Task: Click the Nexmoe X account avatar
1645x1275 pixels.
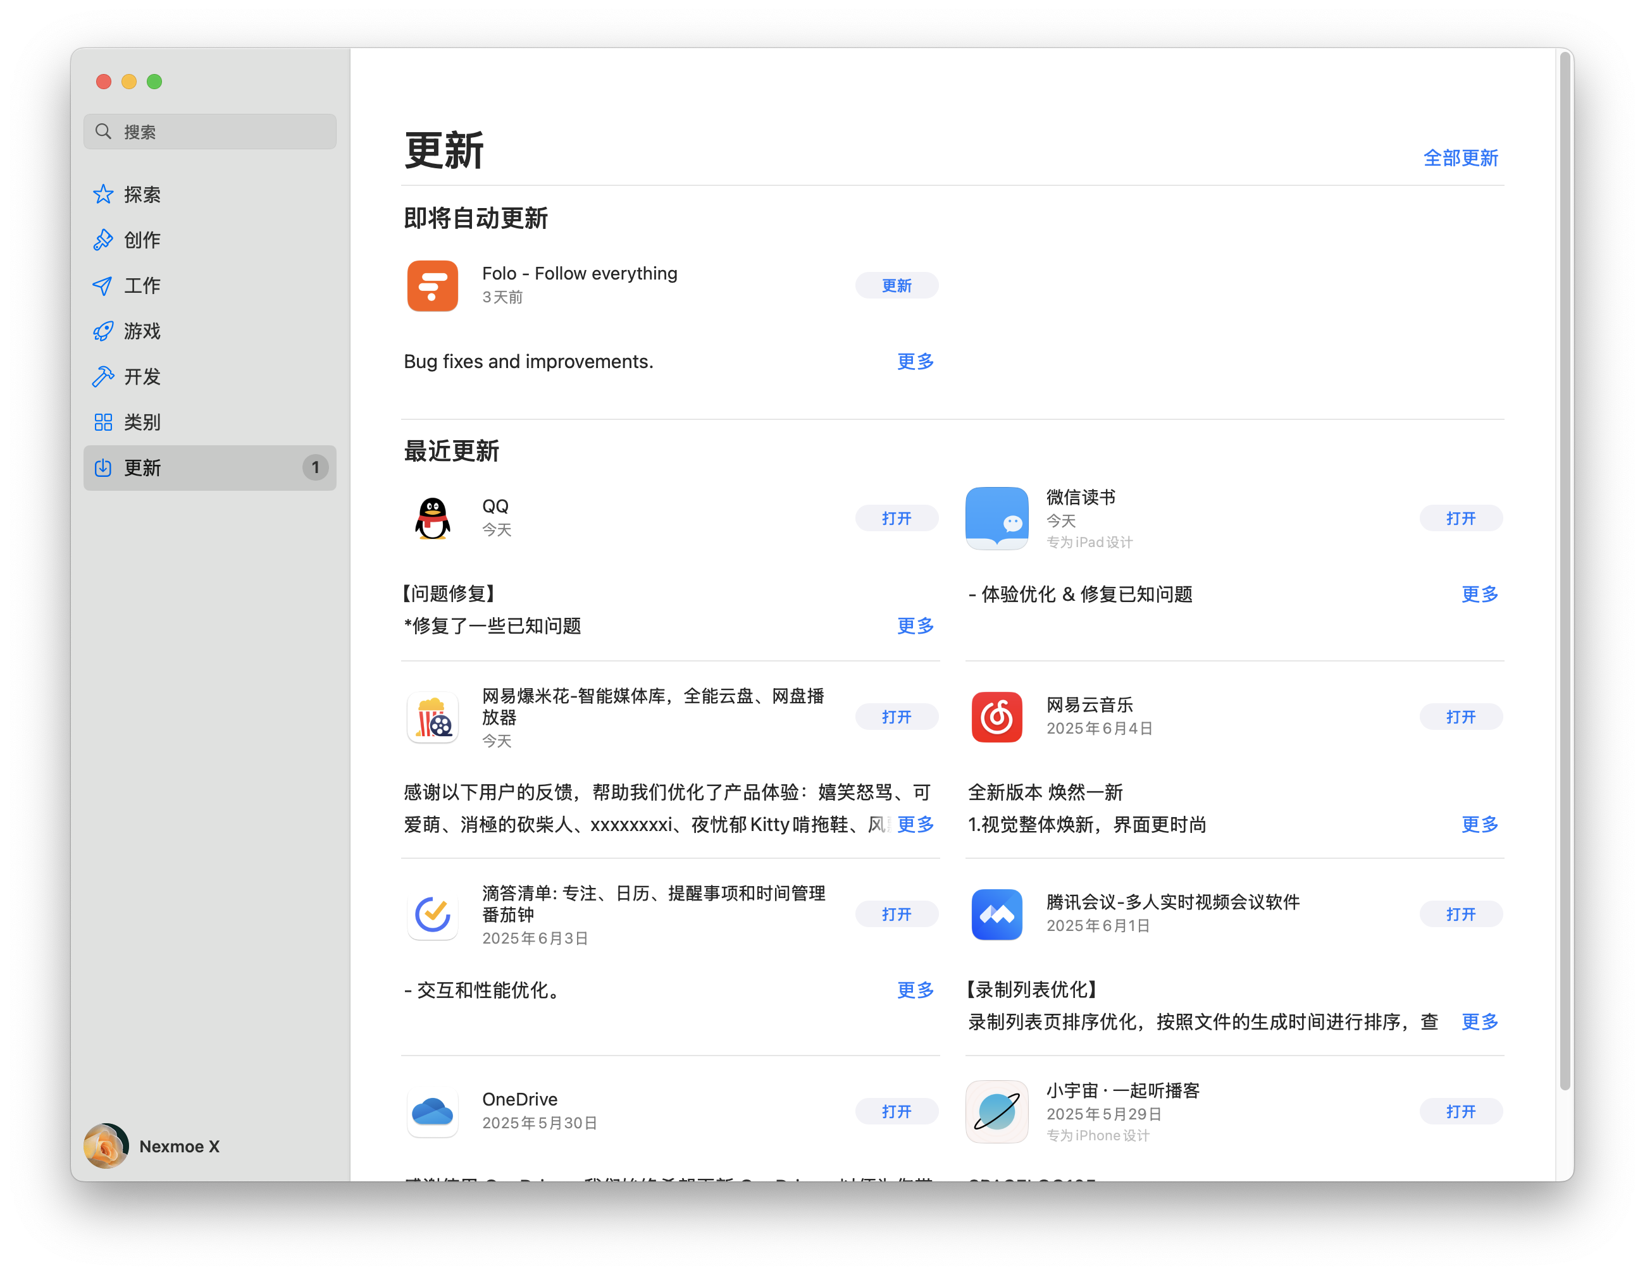Action: (x=106, y=1146)
